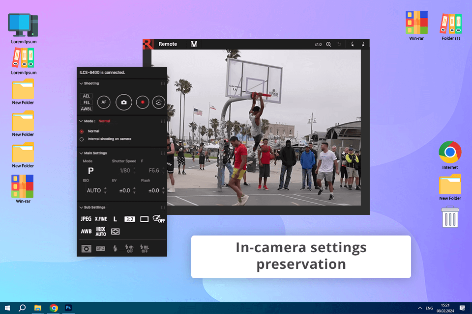Screen dimensions: 472x314
Task: Collapse the Mode section chevron
Action: tap(81, 121)
